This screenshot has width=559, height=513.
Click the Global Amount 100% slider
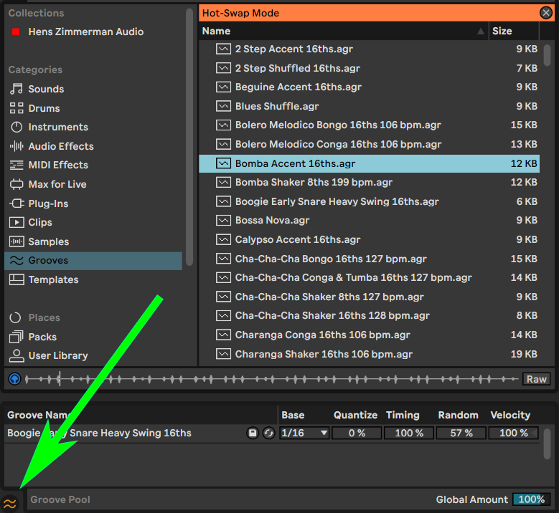click(x=530, y=499)
